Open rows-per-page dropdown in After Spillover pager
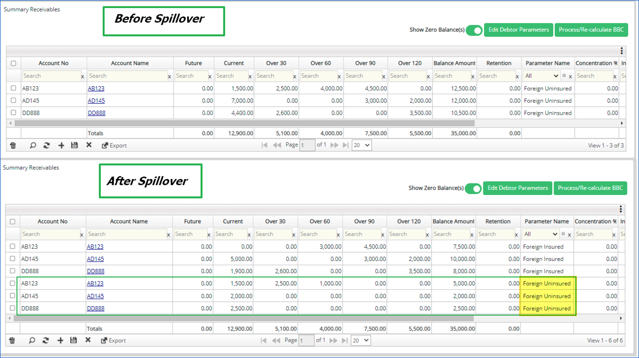 click(361, 340)
